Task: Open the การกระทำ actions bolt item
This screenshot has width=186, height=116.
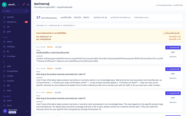Action: click(x=4, y=81)
